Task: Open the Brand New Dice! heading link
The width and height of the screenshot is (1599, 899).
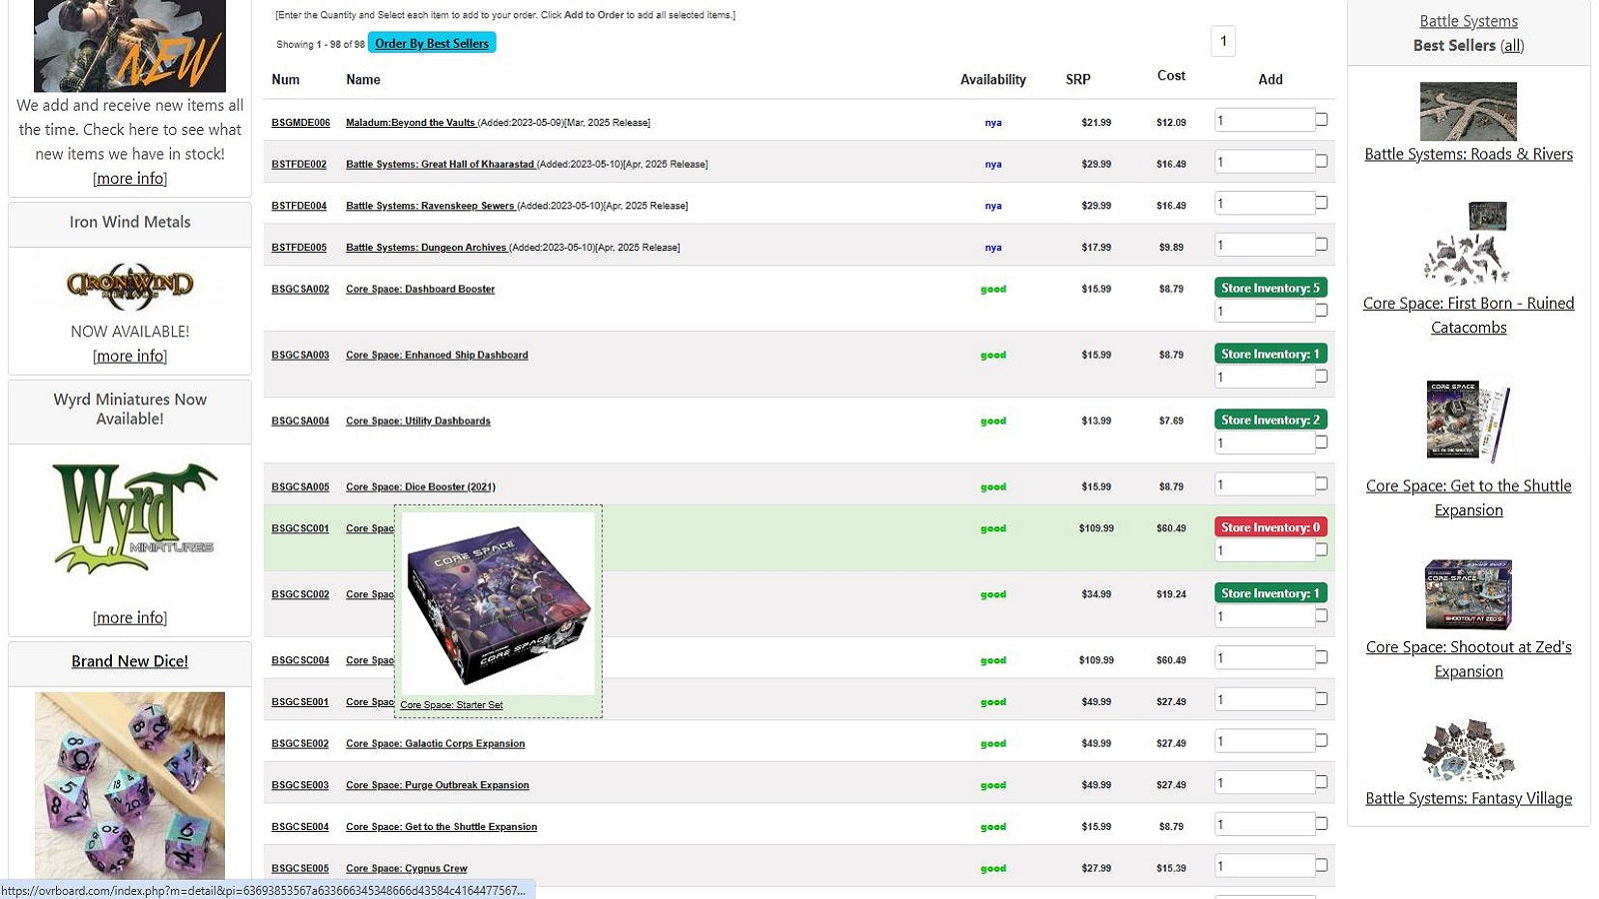Action: click(x=130, y=661)
